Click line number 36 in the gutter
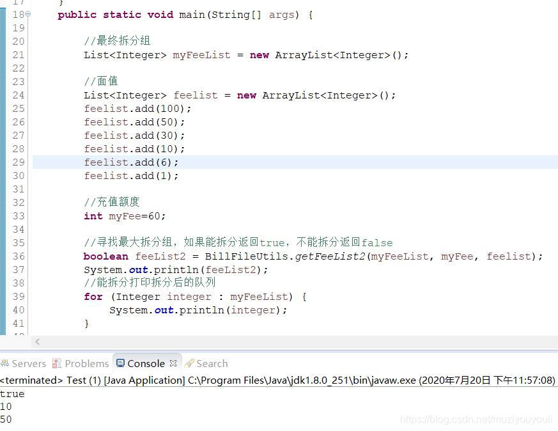Image resolution: width=558 pixels, height=431 pixels. pos(19,256)
